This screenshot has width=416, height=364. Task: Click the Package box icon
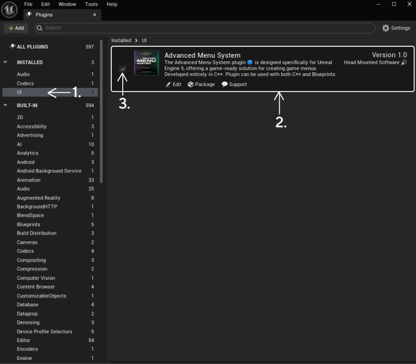click(190, 84)
